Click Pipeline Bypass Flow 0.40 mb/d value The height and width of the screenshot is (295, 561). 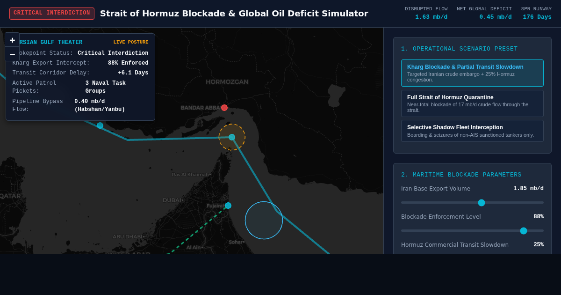(100, 105)
